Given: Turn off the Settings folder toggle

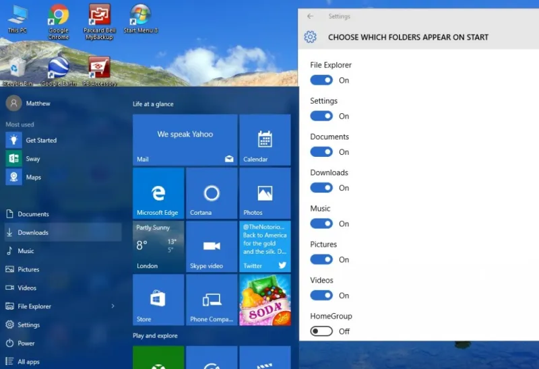Looking at the screenshot, I should 321,116.
